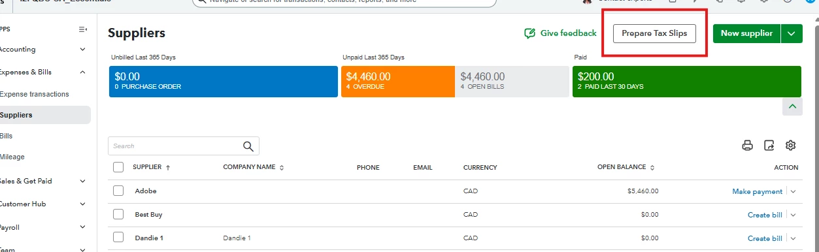Click Create bill for Best Buy
This screenshot has height=252, width=819.
click(765, 215)
